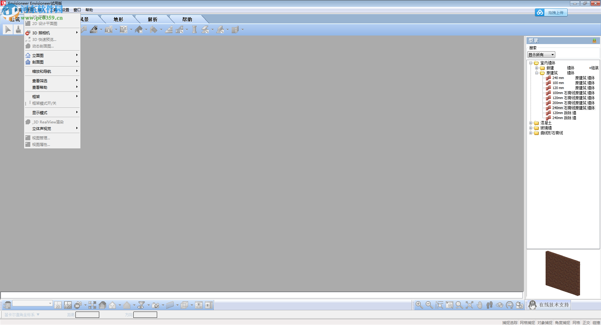Screen dimensions: 601x325
Task: Expand the 混凝土 folder in catalog tree
Action: point(531,123)
